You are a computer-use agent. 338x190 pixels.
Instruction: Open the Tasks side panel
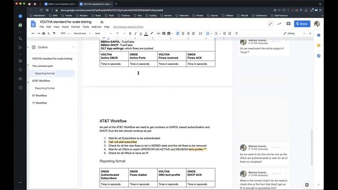[318, 56]
